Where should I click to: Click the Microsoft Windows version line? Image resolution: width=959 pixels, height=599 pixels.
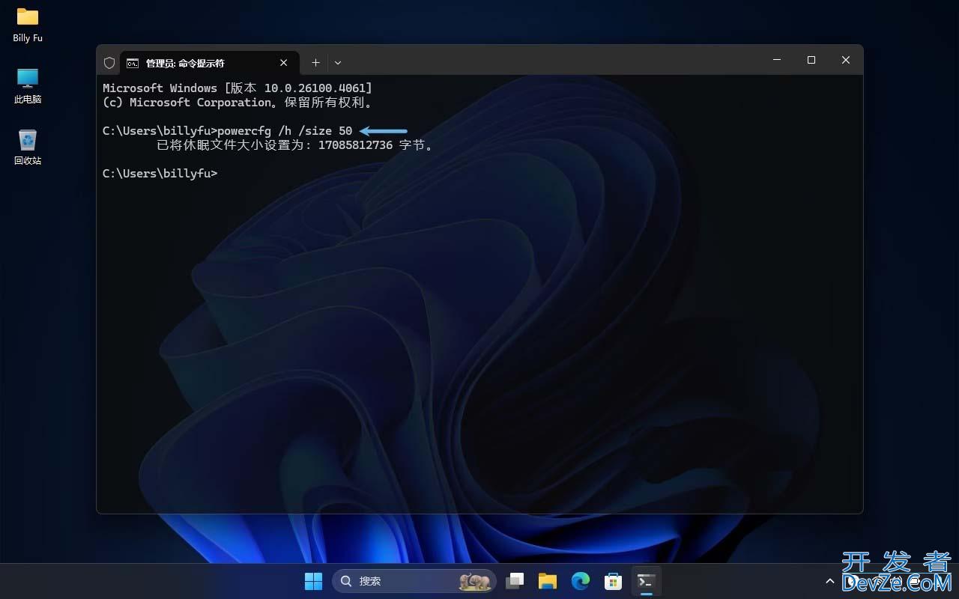(238, 88)
